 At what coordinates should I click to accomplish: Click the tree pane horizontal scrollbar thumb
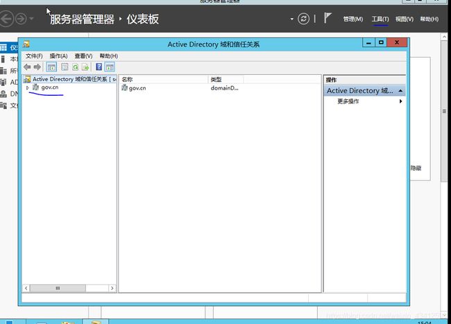[58, 288]
